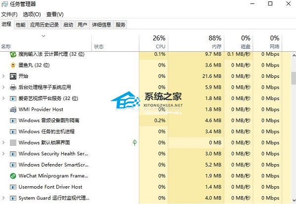
Task: Click the 爱奇艺视频平台服务 process icon
Action: [x=13, y=99]
